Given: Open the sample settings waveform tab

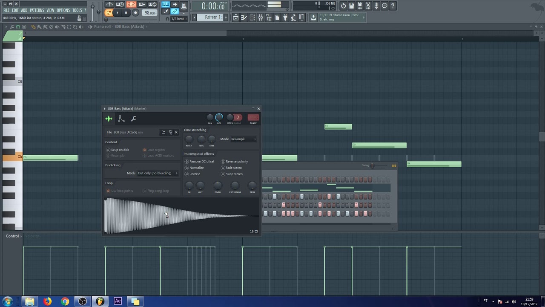Looking at the screenshot, I should (x=109, y=119).
